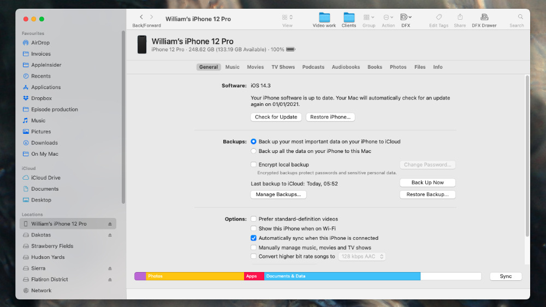Click Back Up Now button
Screen dimensions: 546x307
click(428, 182)
